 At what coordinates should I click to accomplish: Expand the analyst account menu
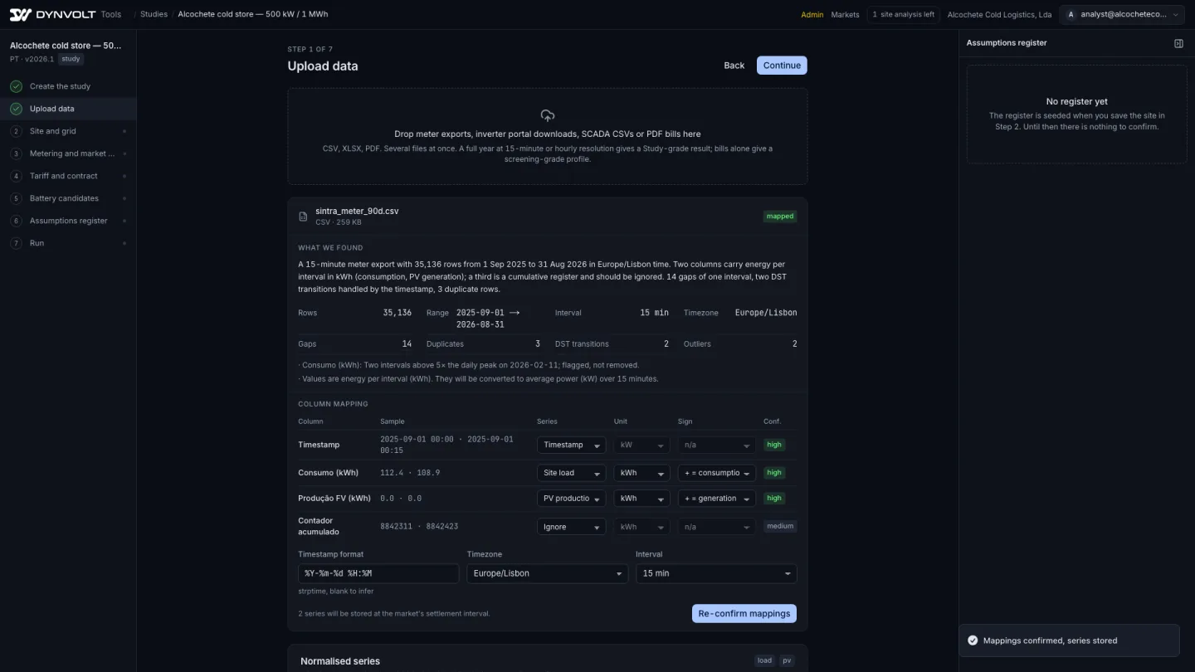(x=1123, y=14)
